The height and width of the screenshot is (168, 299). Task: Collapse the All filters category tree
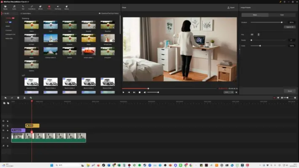tap(3, 13)
